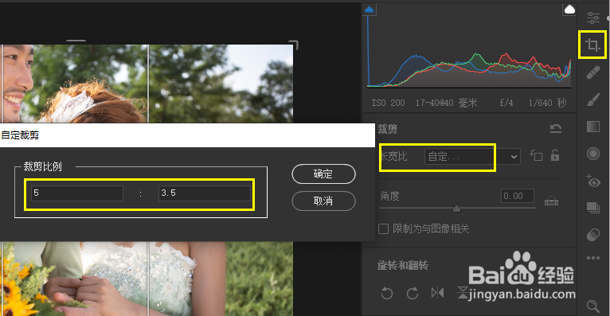Click the ISO 200 metadata text
This screenshot has height=316, width=610.
point(388,103)
